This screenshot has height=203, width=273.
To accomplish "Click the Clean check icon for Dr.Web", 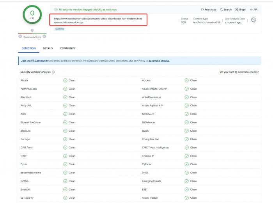I will [x=65, y=181].
